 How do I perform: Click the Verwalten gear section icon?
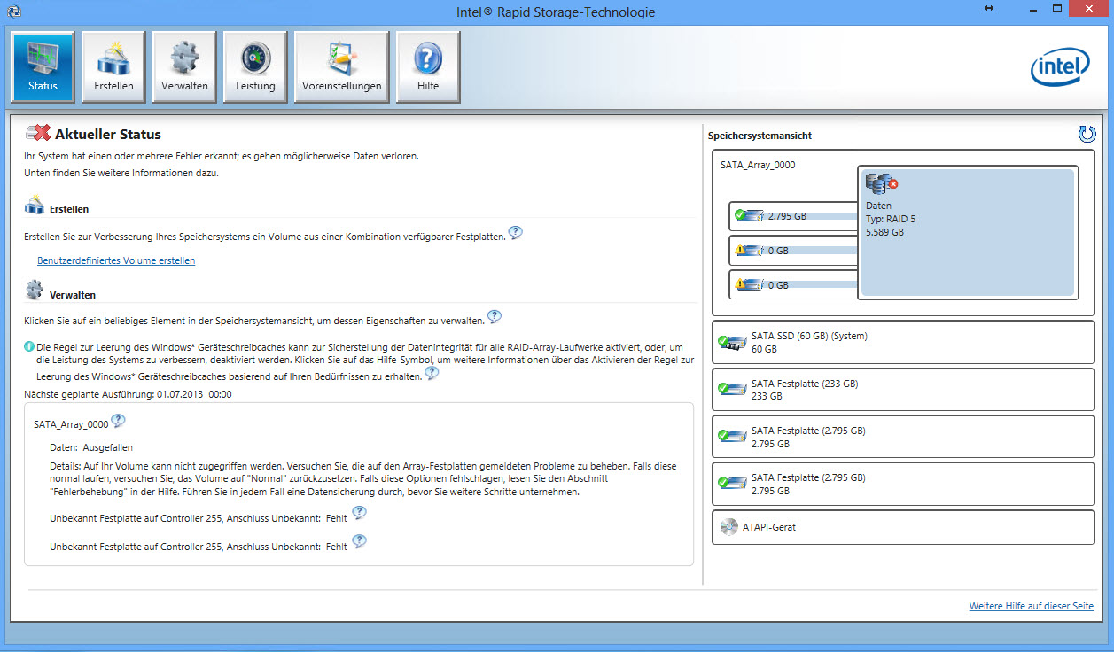[x=35, y=291]
